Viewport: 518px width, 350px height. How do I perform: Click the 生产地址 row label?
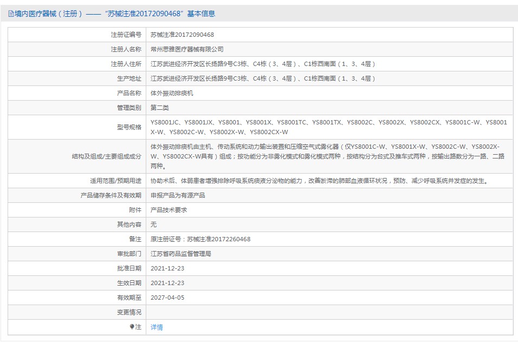tap(129, 78)
